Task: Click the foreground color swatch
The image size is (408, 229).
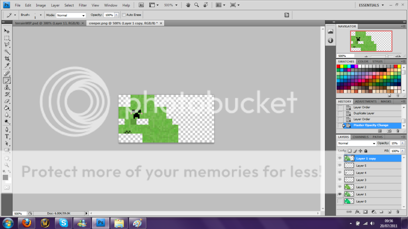Action: (x=5, y=178)
